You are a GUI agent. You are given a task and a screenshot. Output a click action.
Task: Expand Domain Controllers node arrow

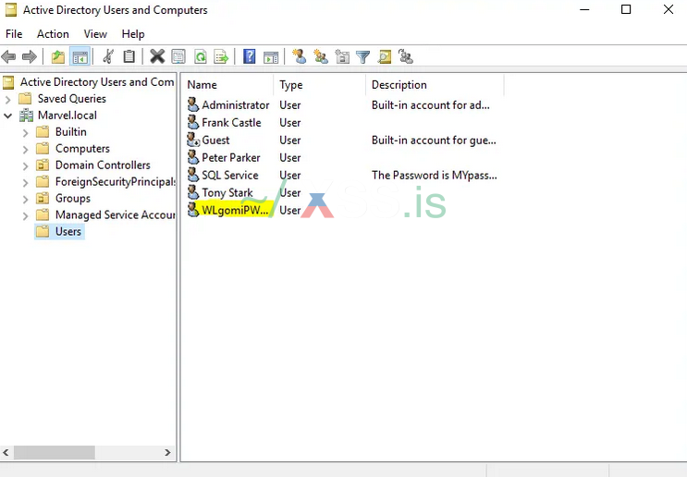pyautogui.click(x=25, y=166)
